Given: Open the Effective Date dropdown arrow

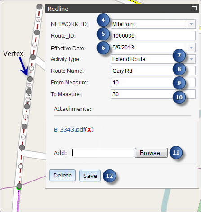Looking at the screenshot, I should (191, 48).
